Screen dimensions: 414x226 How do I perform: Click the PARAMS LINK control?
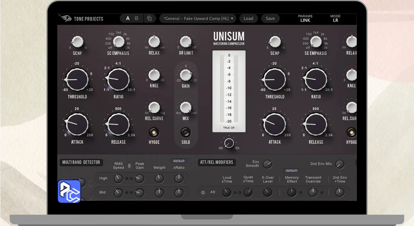coord(305,18)
